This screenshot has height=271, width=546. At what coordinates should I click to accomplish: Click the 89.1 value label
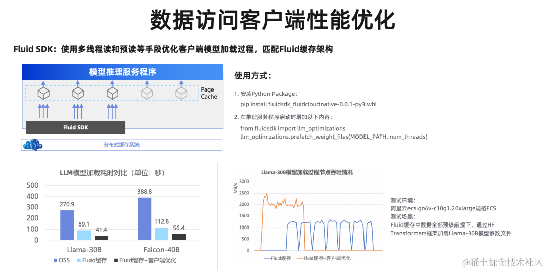click(x=84, y=224)
